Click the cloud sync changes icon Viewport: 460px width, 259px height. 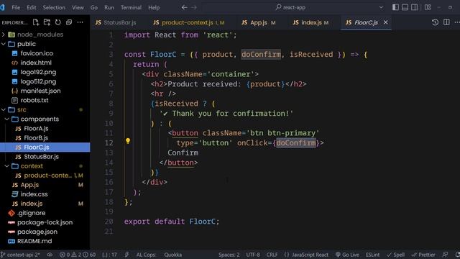[x=50, y=255]
